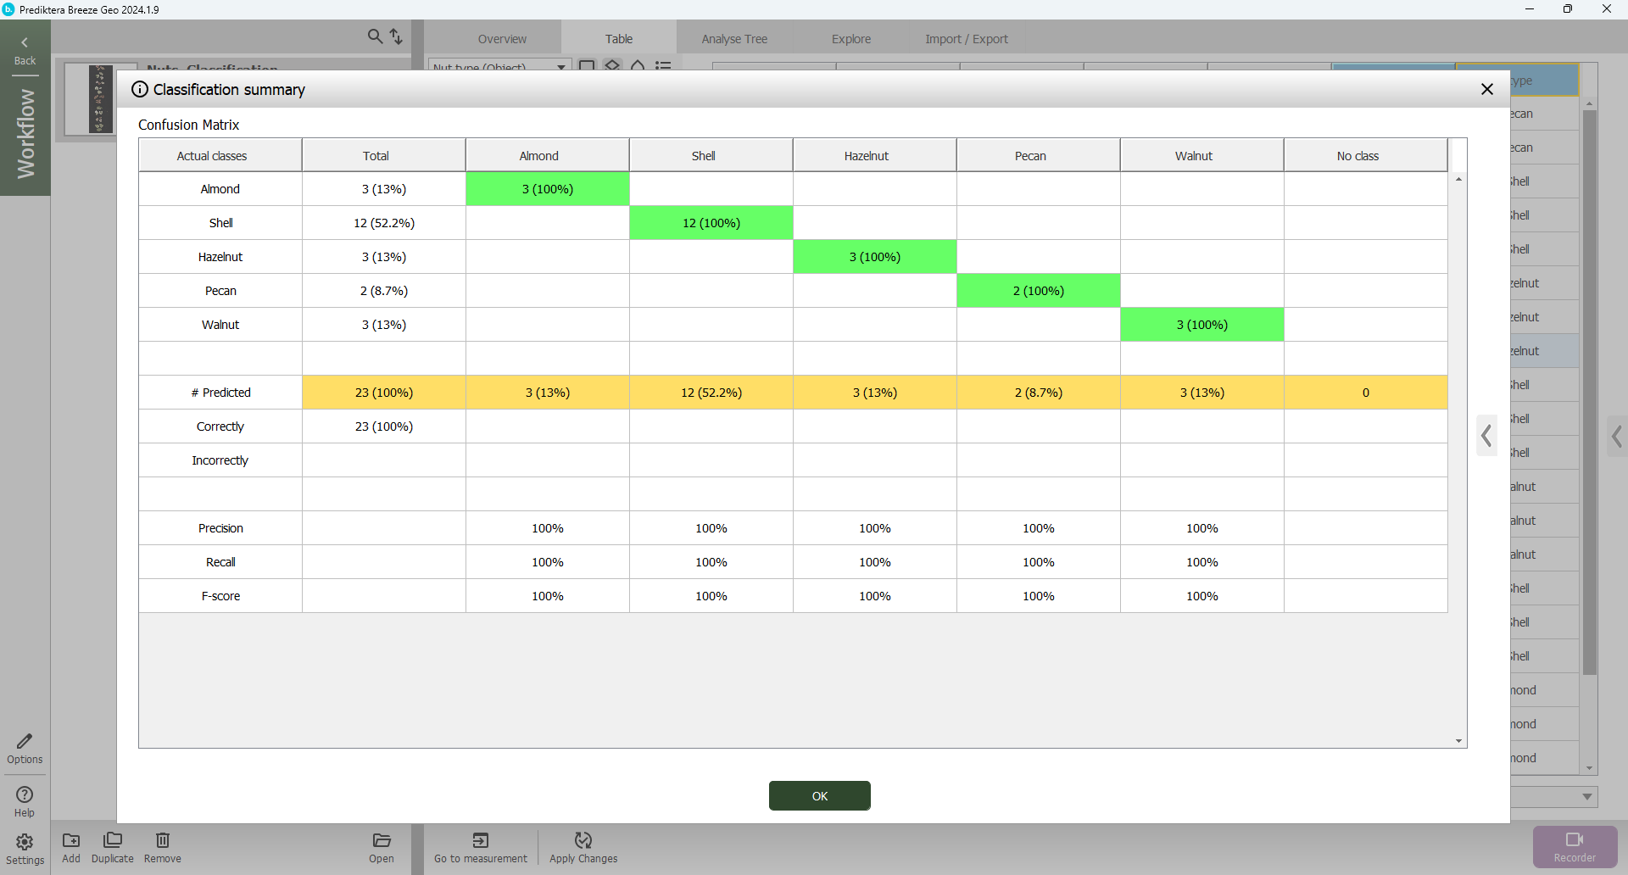Click the Recorder button

coord(1575,846)
